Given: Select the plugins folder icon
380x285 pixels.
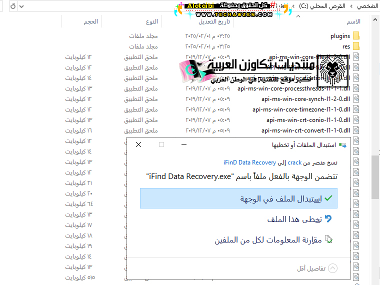Looking at the screenshot, I should (x=356, y=36).
